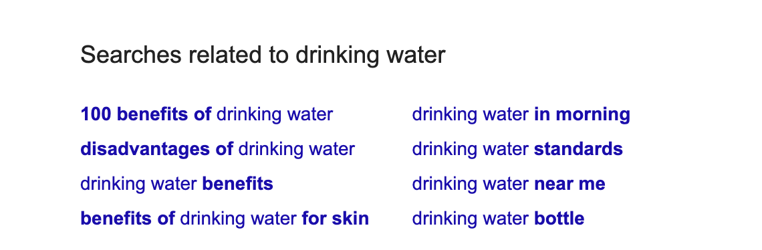Open the 'drinking water near me' link
Viewport: 762px width, 250px height.
pos(509,184)
